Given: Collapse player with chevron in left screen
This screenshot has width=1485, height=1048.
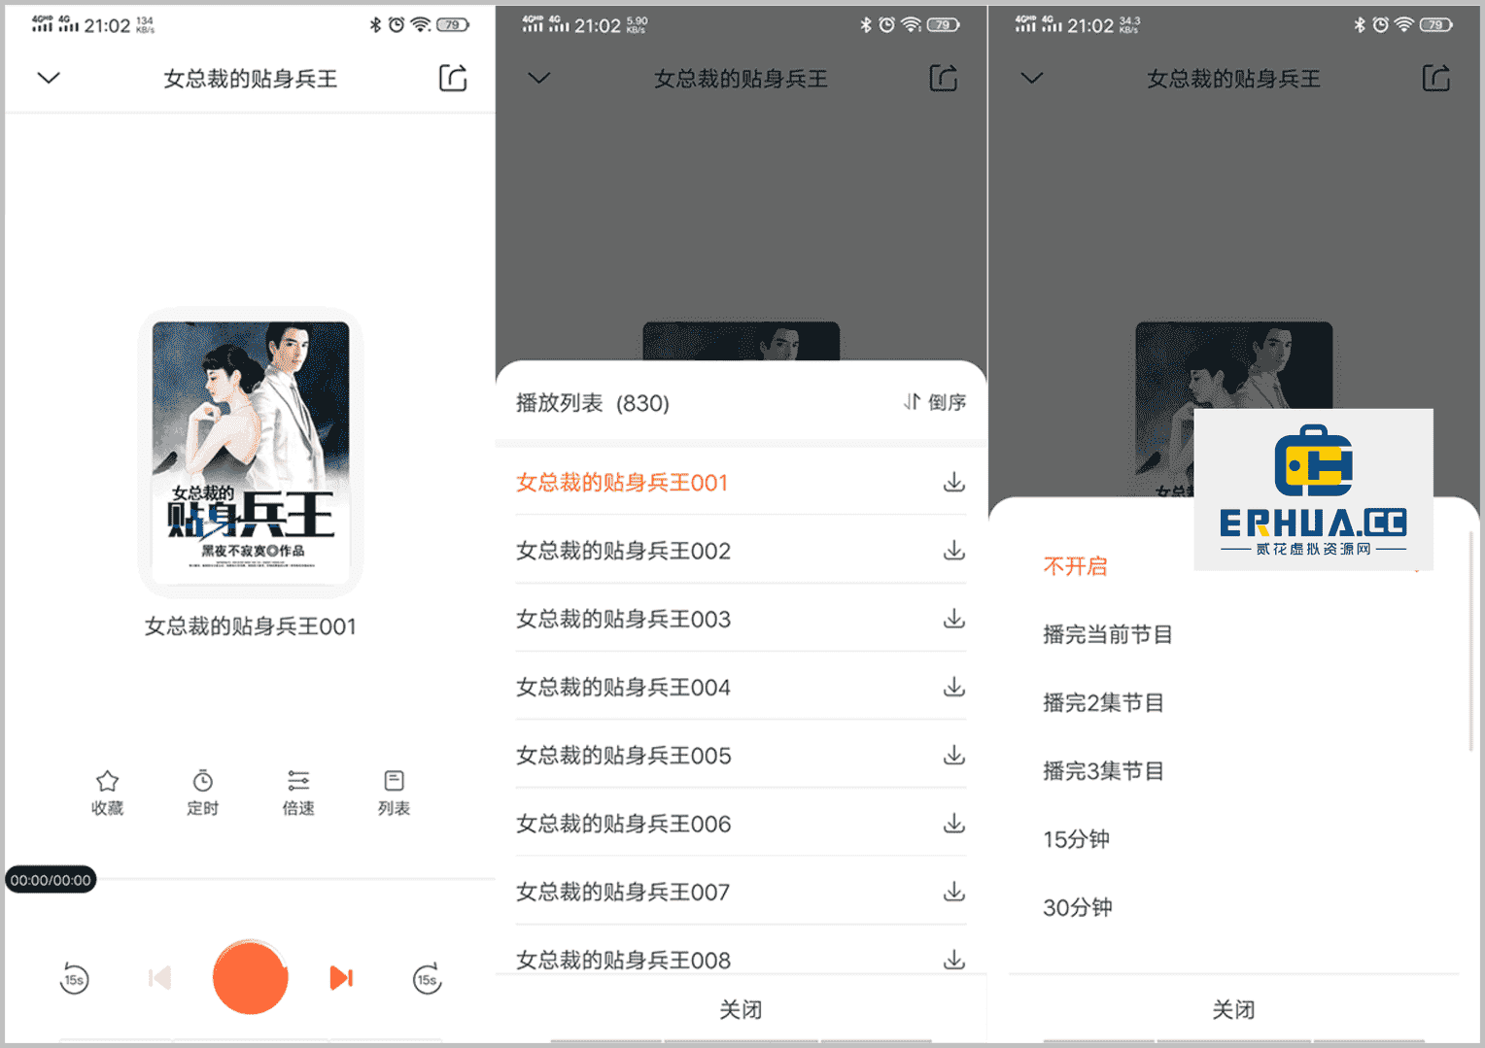Looking at the screenshot, I should pos(49,78).
